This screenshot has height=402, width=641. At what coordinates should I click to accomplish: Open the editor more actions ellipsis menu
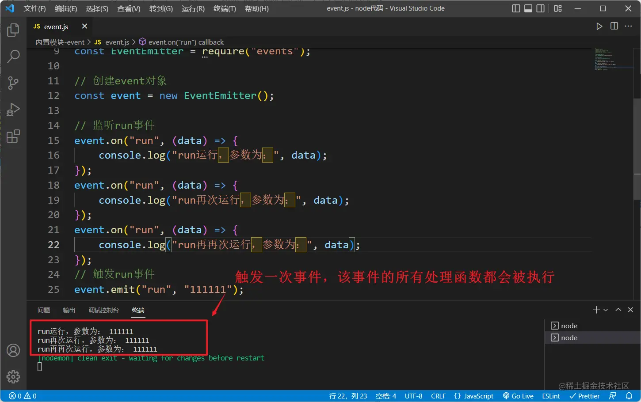(628, 26)
